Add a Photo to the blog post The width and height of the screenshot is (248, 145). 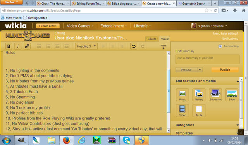coord(183,95)
